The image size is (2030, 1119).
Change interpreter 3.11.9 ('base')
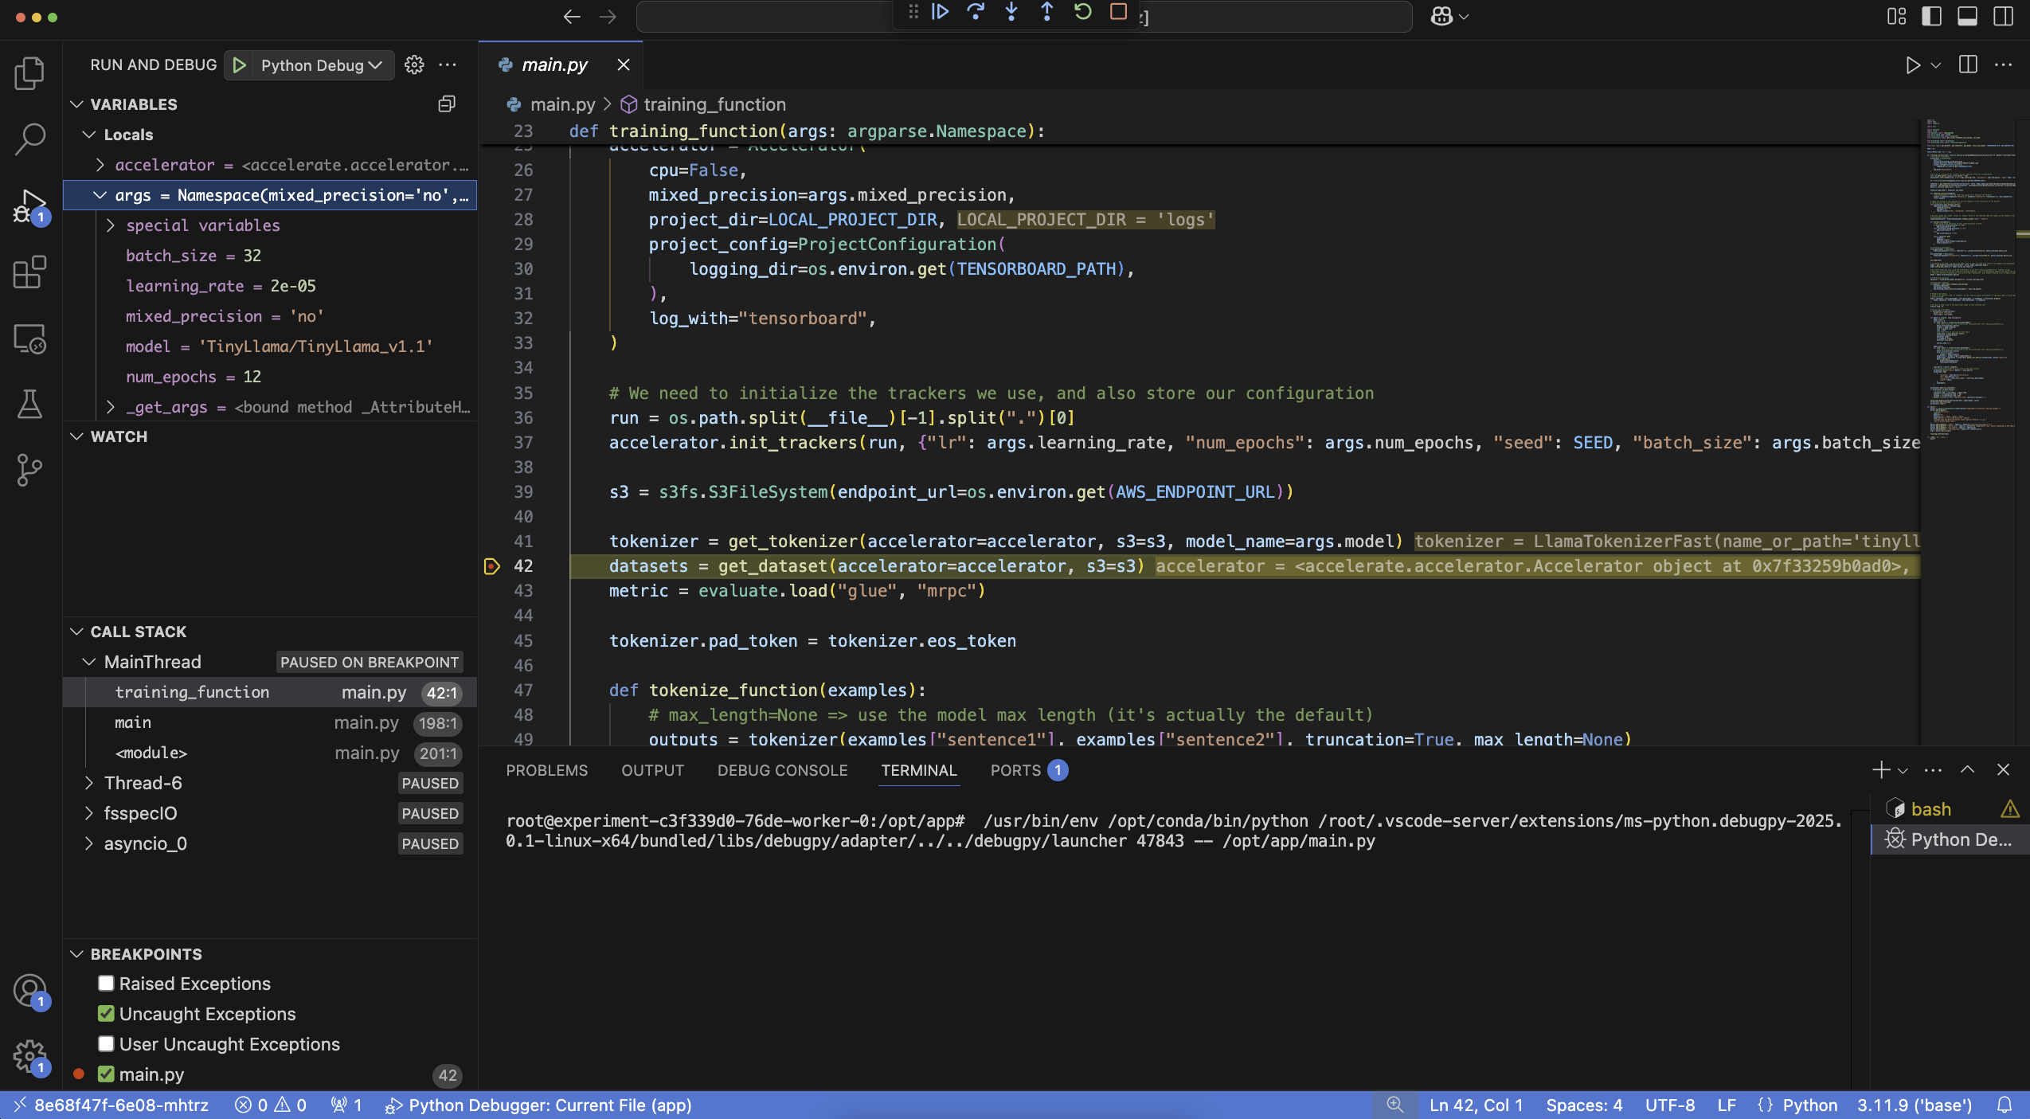(x=1915, y=1105)
